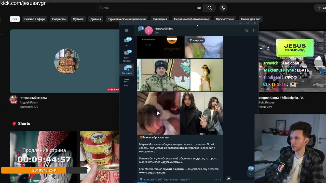The width and height of the screenshot is (326, 183).
Task: Open the JesusAVGNBot profile avatar
Action: (149, 30)
